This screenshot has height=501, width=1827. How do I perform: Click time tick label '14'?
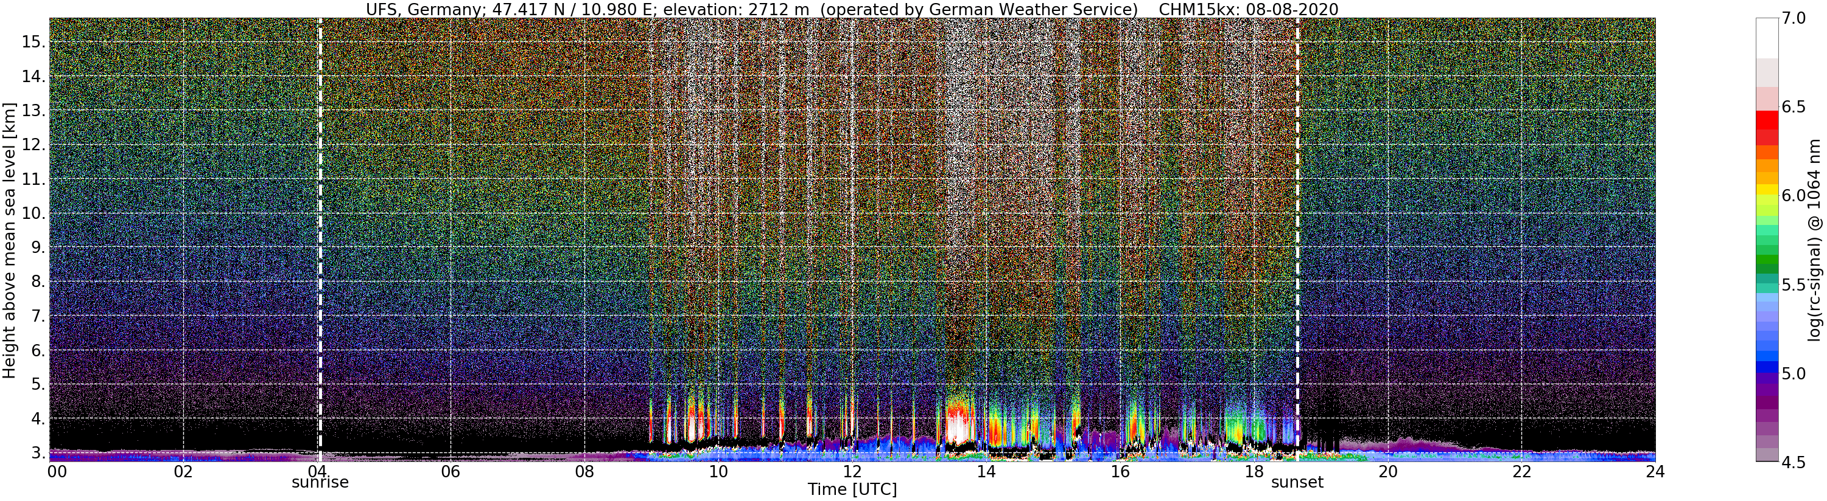click(986, 471)
